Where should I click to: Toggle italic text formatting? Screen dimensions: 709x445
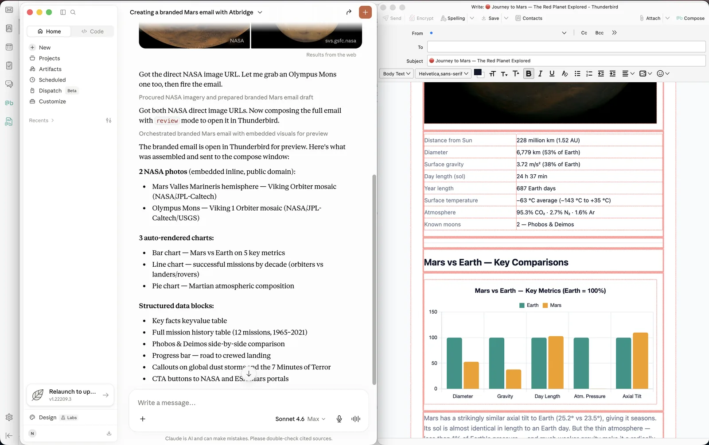(x=540, y=74)
